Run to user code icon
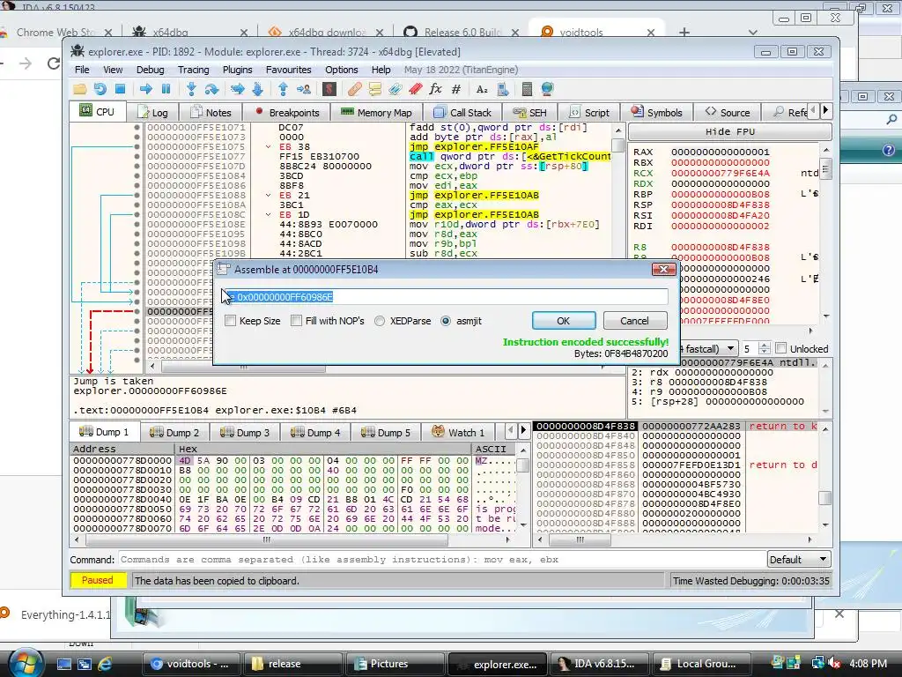The width and height of the screenshot is (902, 677). point(303,89)
